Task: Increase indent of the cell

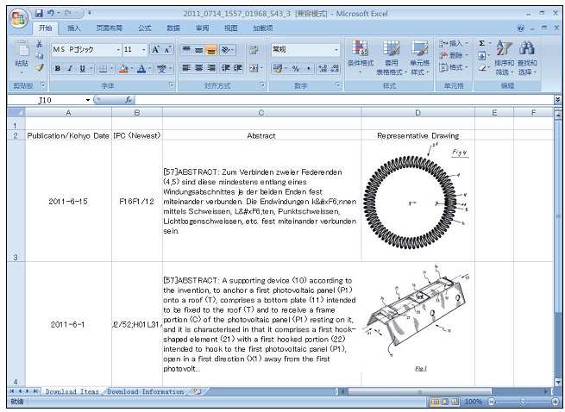Action: click(x=237, y=67)
